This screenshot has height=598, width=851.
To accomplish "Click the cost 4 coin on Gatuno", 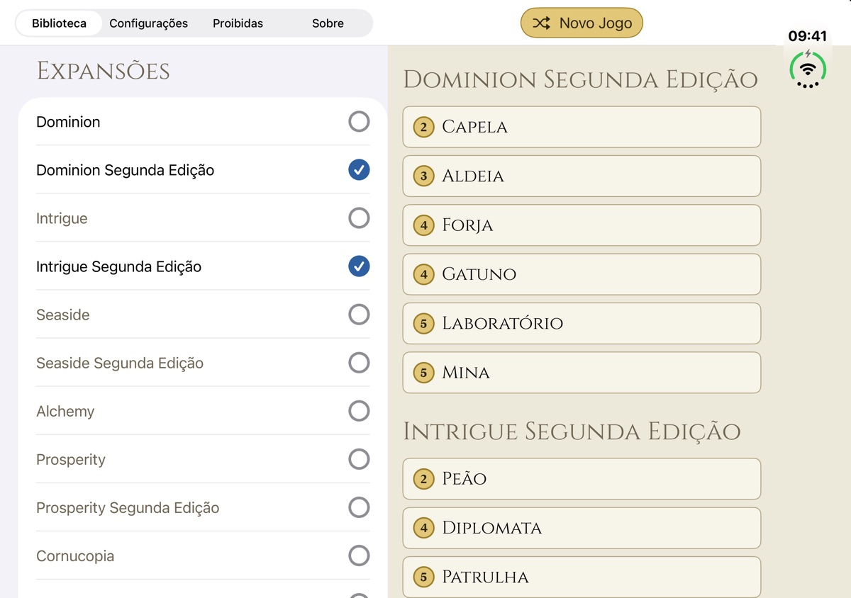I will tap(423, 274).
